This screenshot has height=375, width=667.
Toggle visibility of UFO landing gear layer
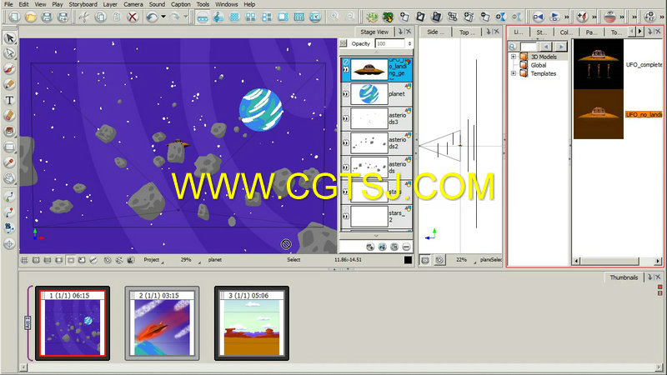pos(346,70)
